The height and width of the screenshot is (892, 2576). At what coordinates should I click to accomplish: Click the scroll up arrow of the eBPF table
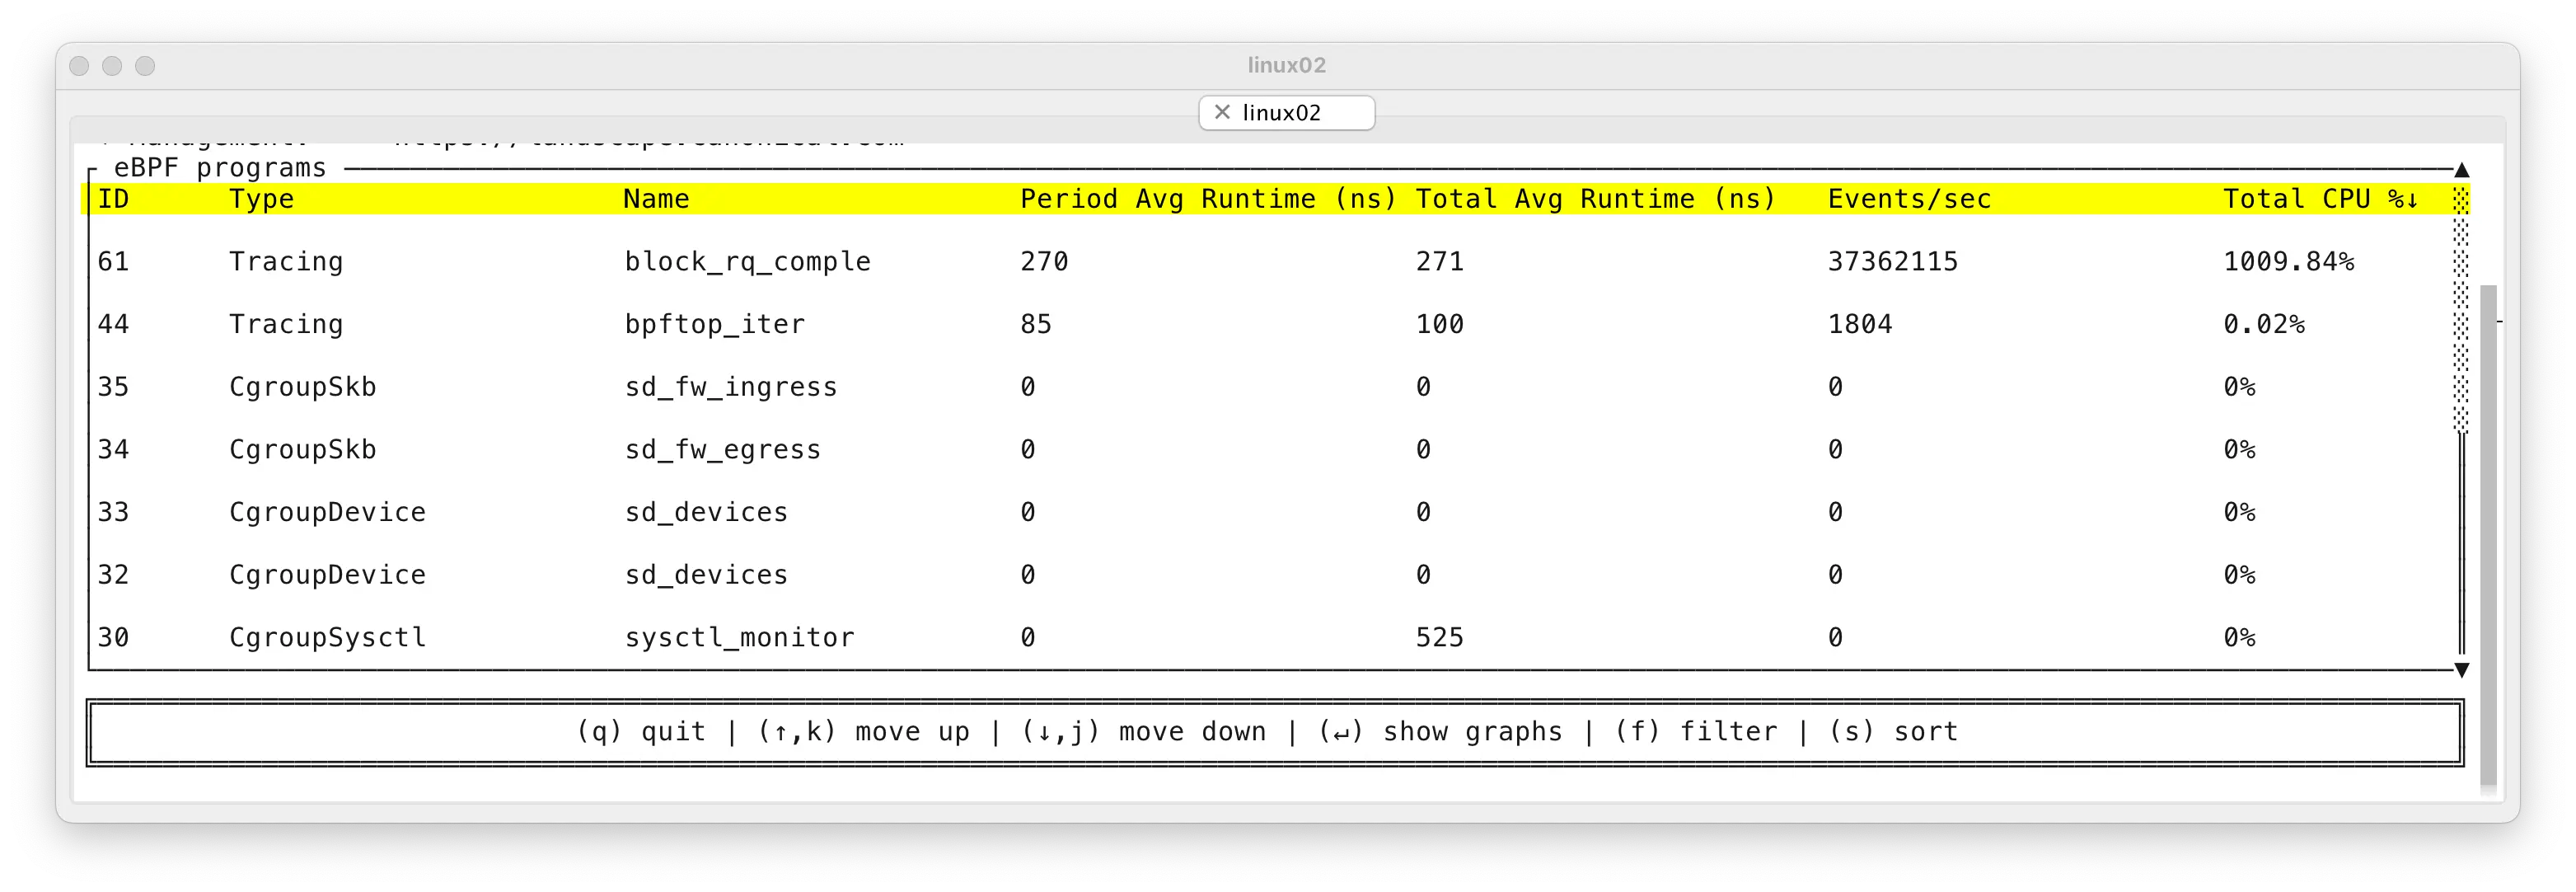[2461, 170]
